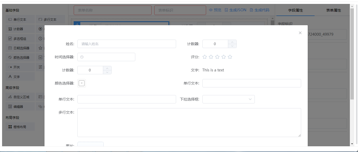Choose the 编辑器 editor component
The image size is (358, 152).
(20, 107)
